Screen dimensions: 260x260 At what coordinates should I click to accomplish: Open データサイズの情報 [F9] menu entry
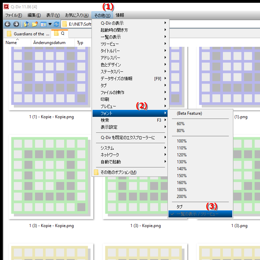[130, 79]
